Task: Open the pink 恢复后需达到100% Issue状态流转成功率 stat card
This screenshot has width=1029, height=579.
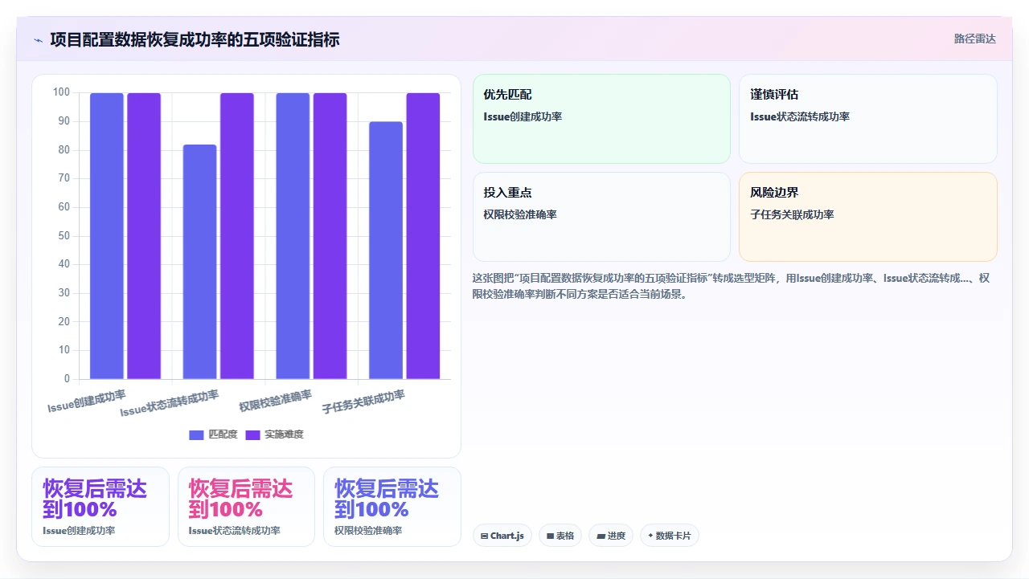Action: tap(246, 507)
